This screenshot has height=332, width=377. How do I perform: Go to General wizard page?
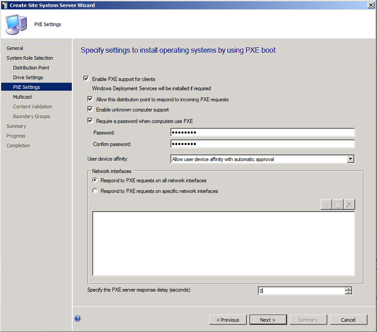[15, 48]
